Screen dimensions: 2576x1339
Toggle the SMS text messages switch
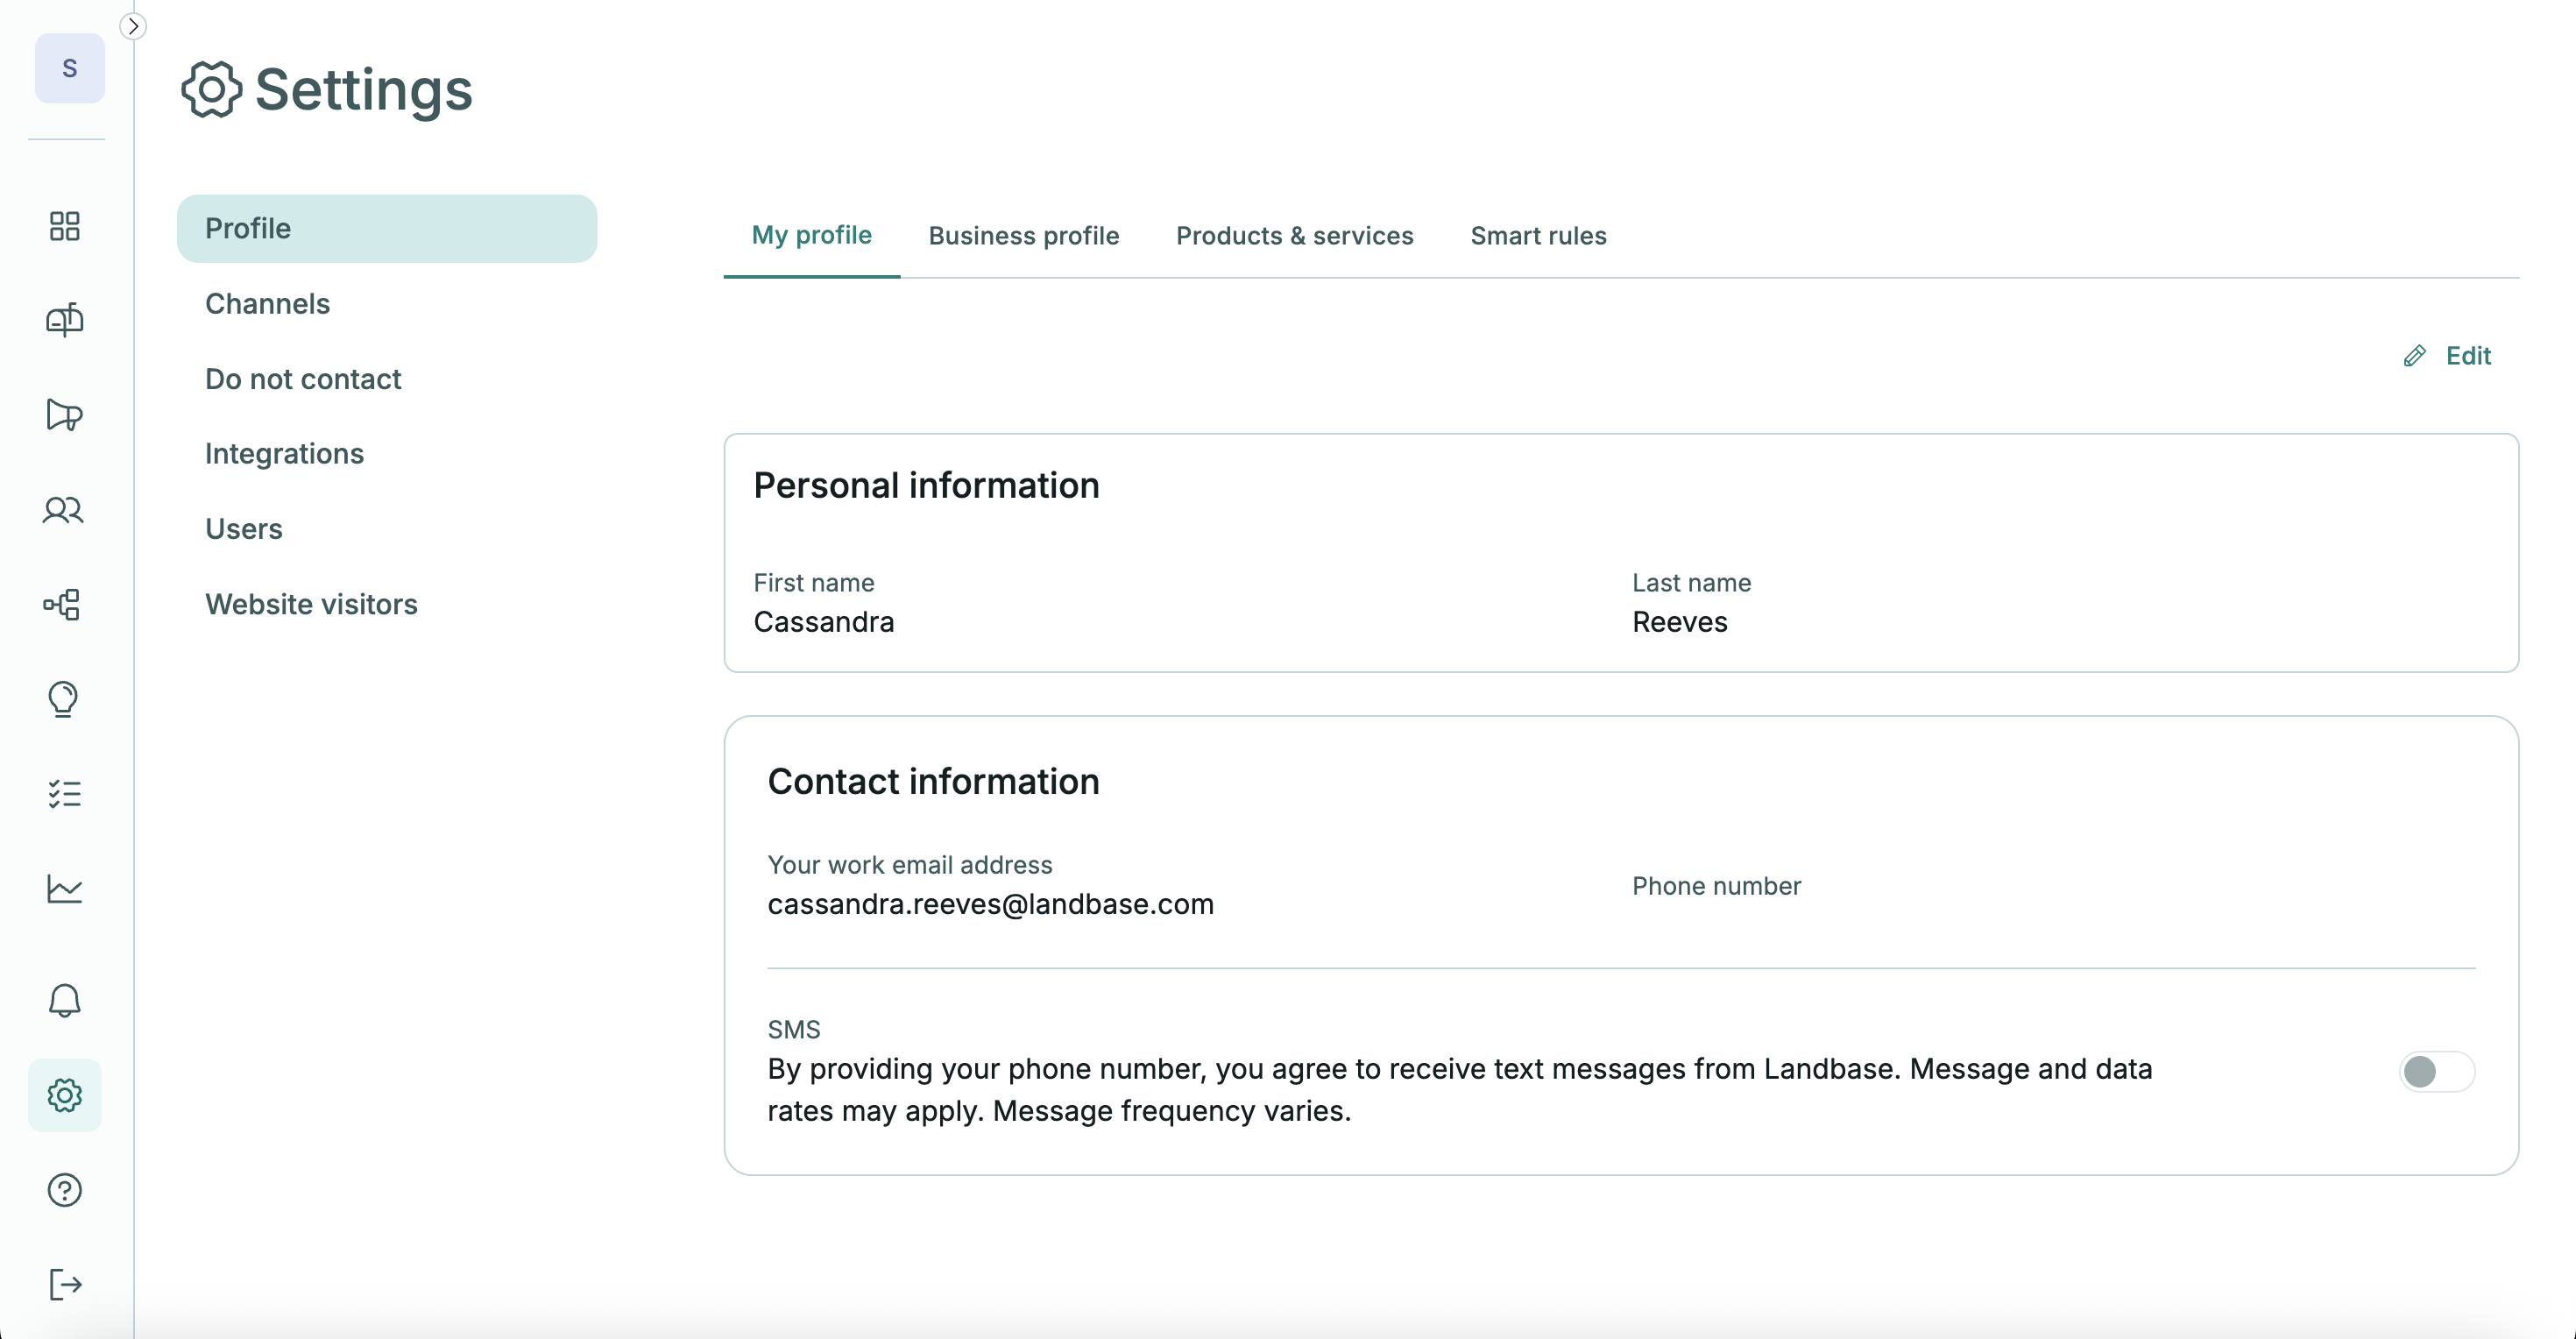pos(2436,1072)
